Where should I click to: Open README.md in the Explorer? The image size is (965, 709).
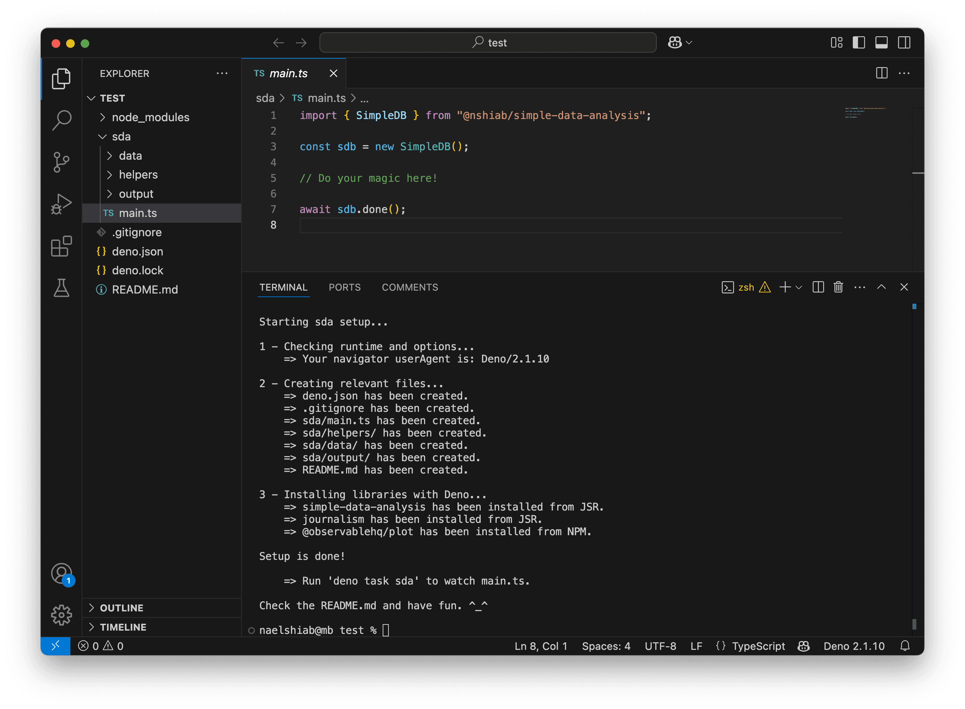coord(162,290)
